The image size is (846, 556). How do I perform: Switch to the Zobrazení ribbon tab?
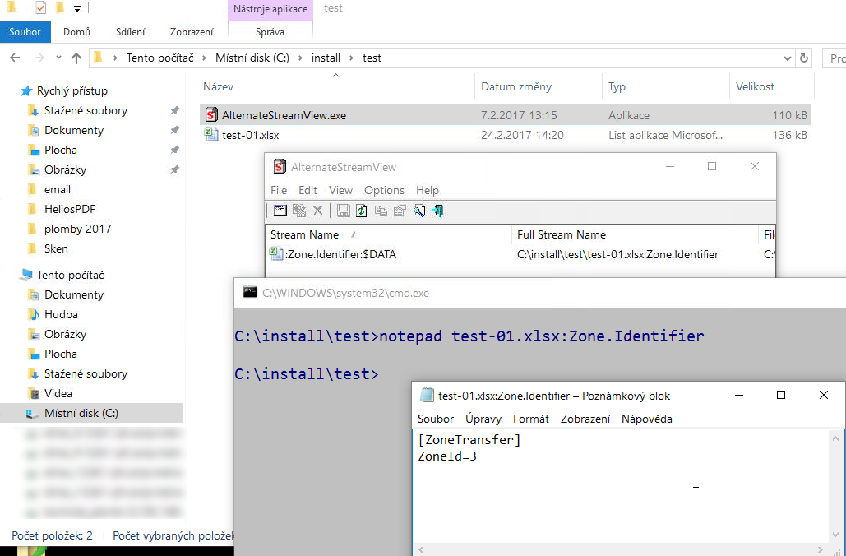pos(192,32)
